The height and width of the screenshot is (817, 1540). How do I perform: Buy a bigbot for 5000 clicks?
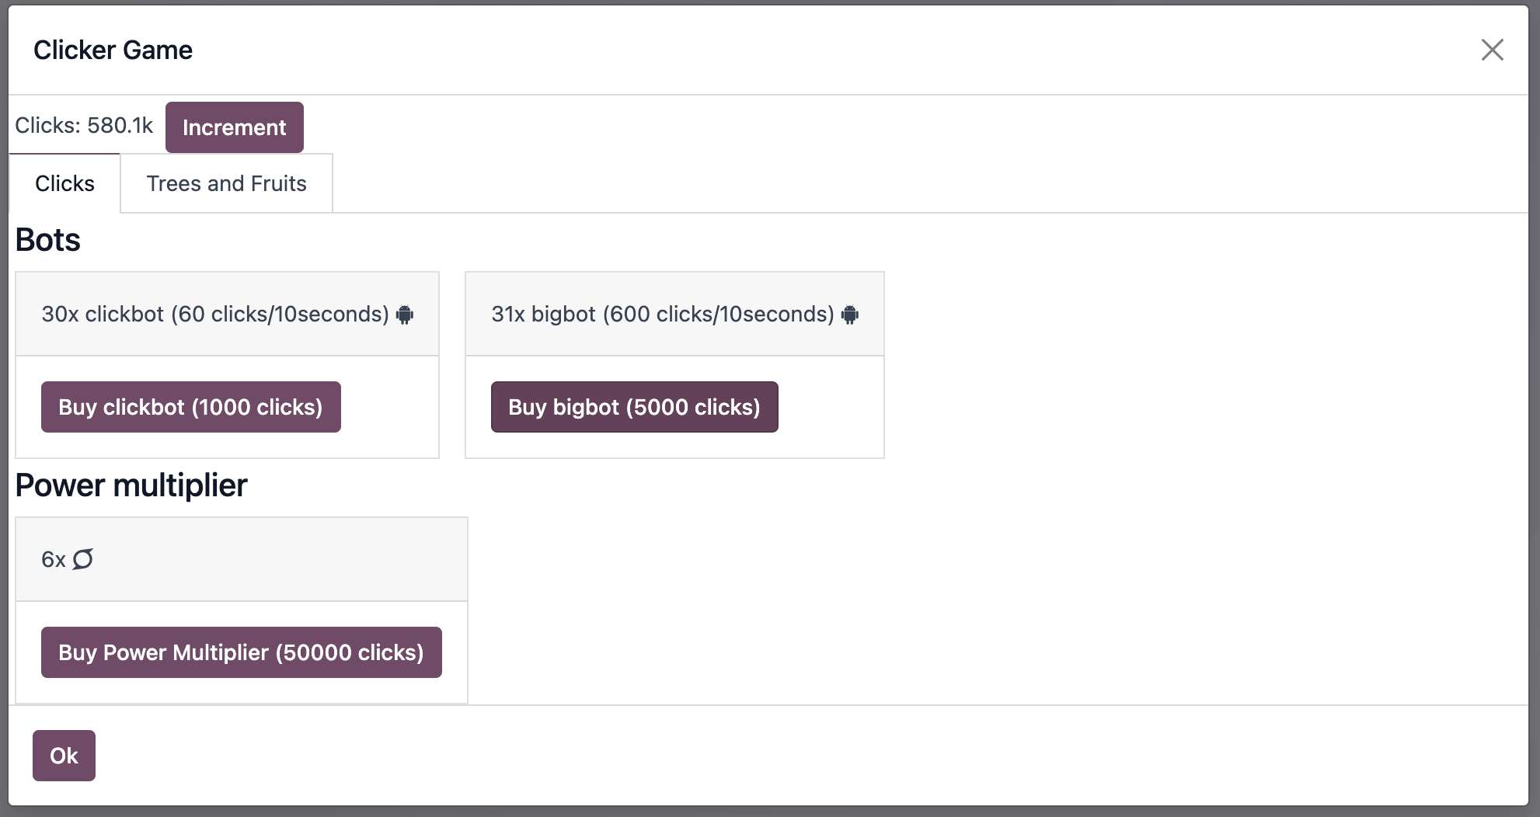[x=634, y=407]
